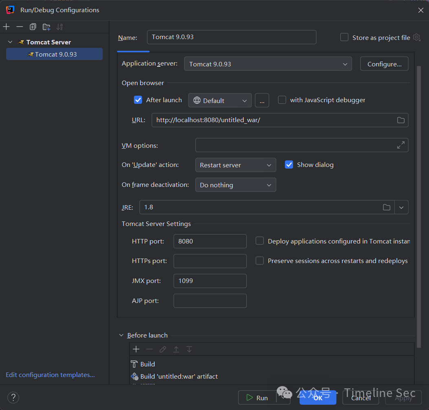Remove Before launch task
429x410 pixels.
149,349
